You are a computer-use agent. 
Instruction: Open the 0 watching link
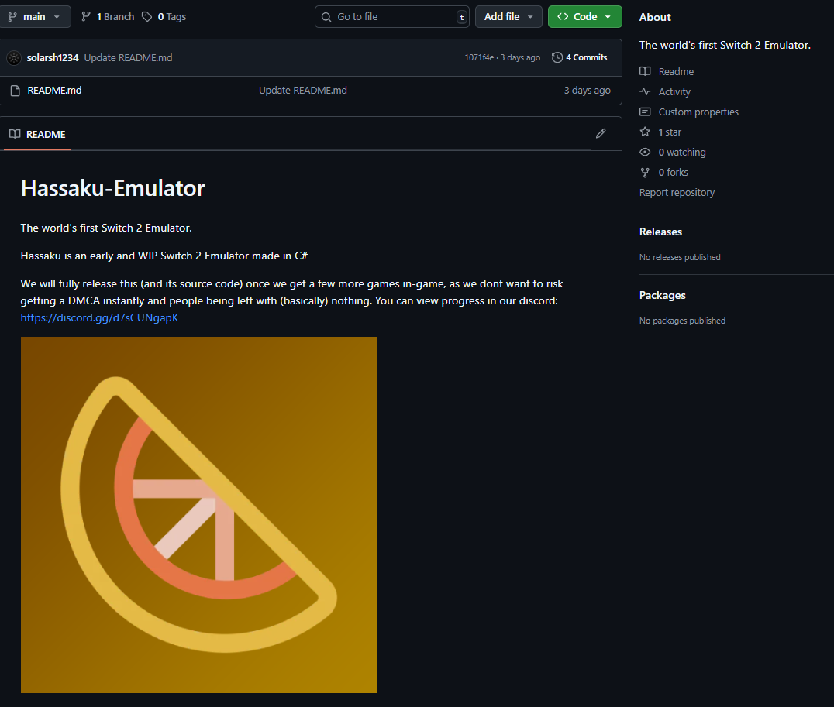(x=682, y=152)
